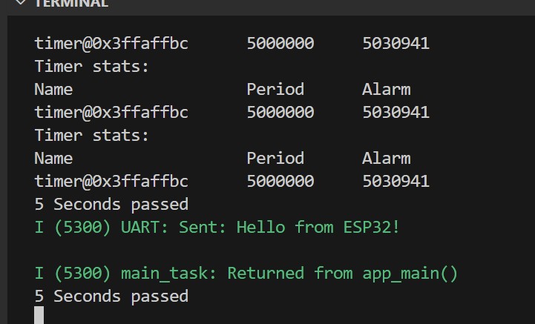Click '5 Seconds passed' above the UART log
This screenshot has width=535, height=324.
point(111,204)
